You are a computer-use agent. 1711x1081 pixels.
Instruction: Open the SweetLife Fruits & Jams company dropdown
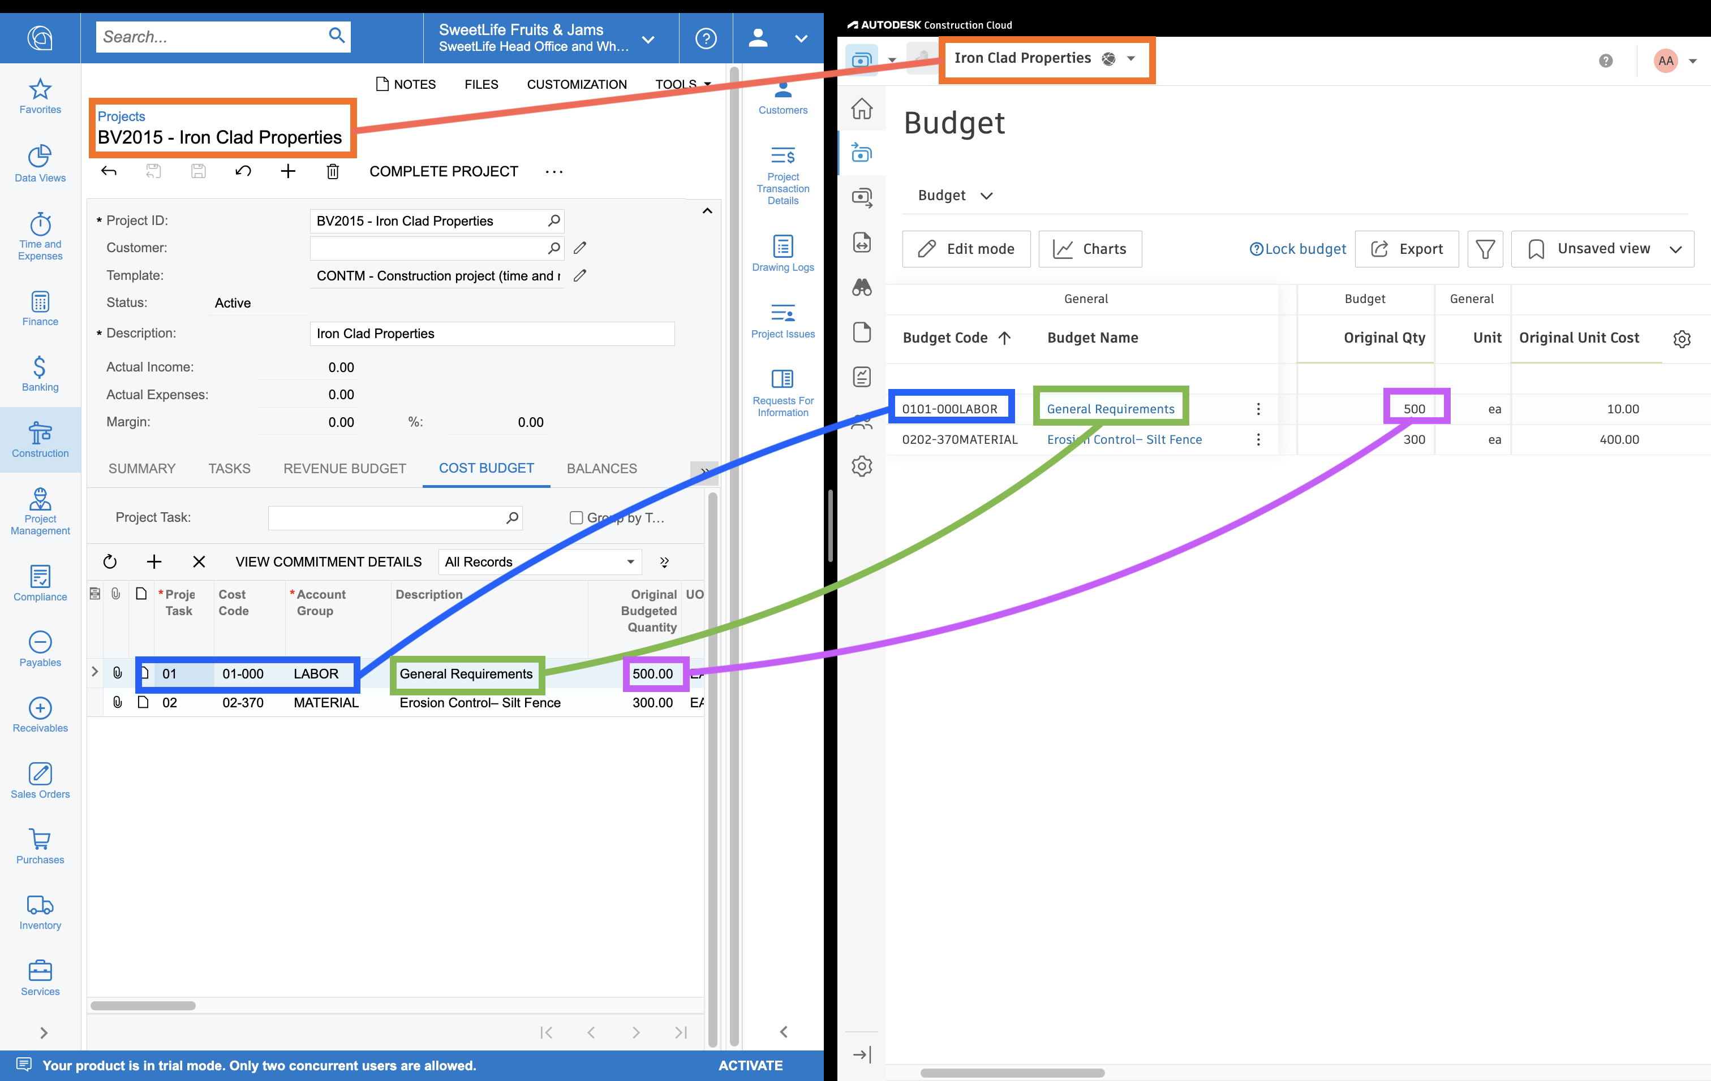[x=648, y=39]
